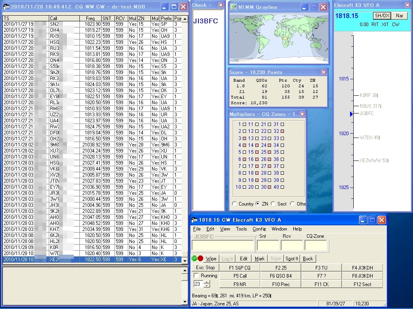Screen dimensions: 413x309
Task: Open the Tools menu
Action: click(x=241, y=229)
